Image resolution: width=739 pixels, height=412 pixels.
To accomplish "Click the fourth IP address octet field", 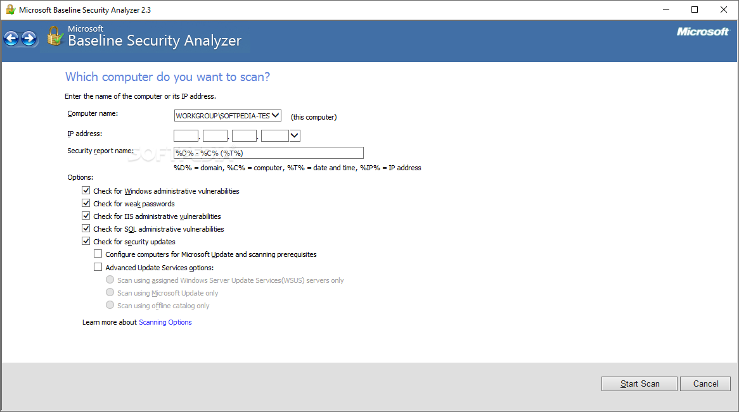I will 275,135.
